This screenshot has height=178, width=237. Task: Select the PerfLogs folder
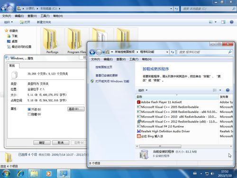(x=52, y=41)
